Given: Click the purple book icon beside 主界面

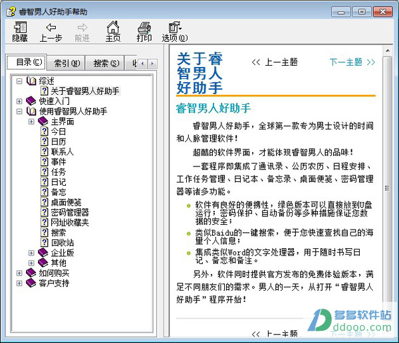Looking at the screenshot, I should (x=43, y=121).
